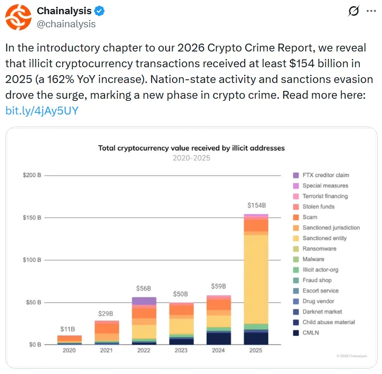Click the $154B label above 2025 bar
The width and height of the screenshot is (382, 374).
click(256, 205)
